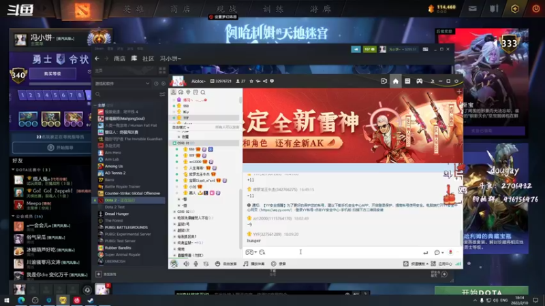Image resolution: width=545 pixels, height=306 pixels.
Task: Collapse DOTA in-game friends group
Action: click(x=13, y=169)
